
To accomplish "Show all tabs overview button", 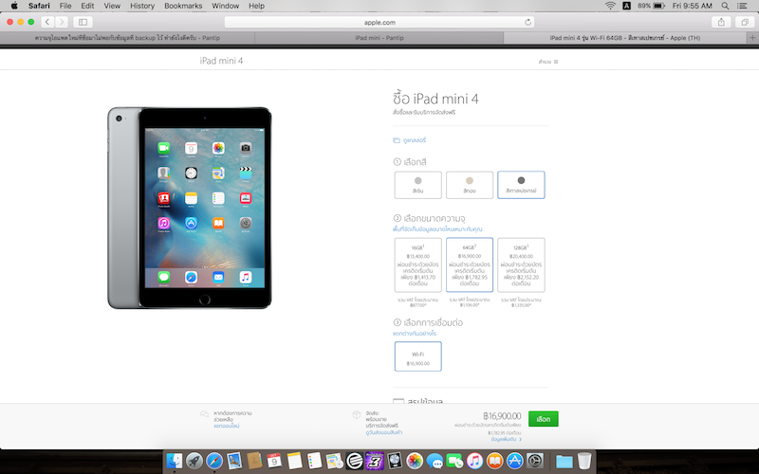I will tap(745, 22).
